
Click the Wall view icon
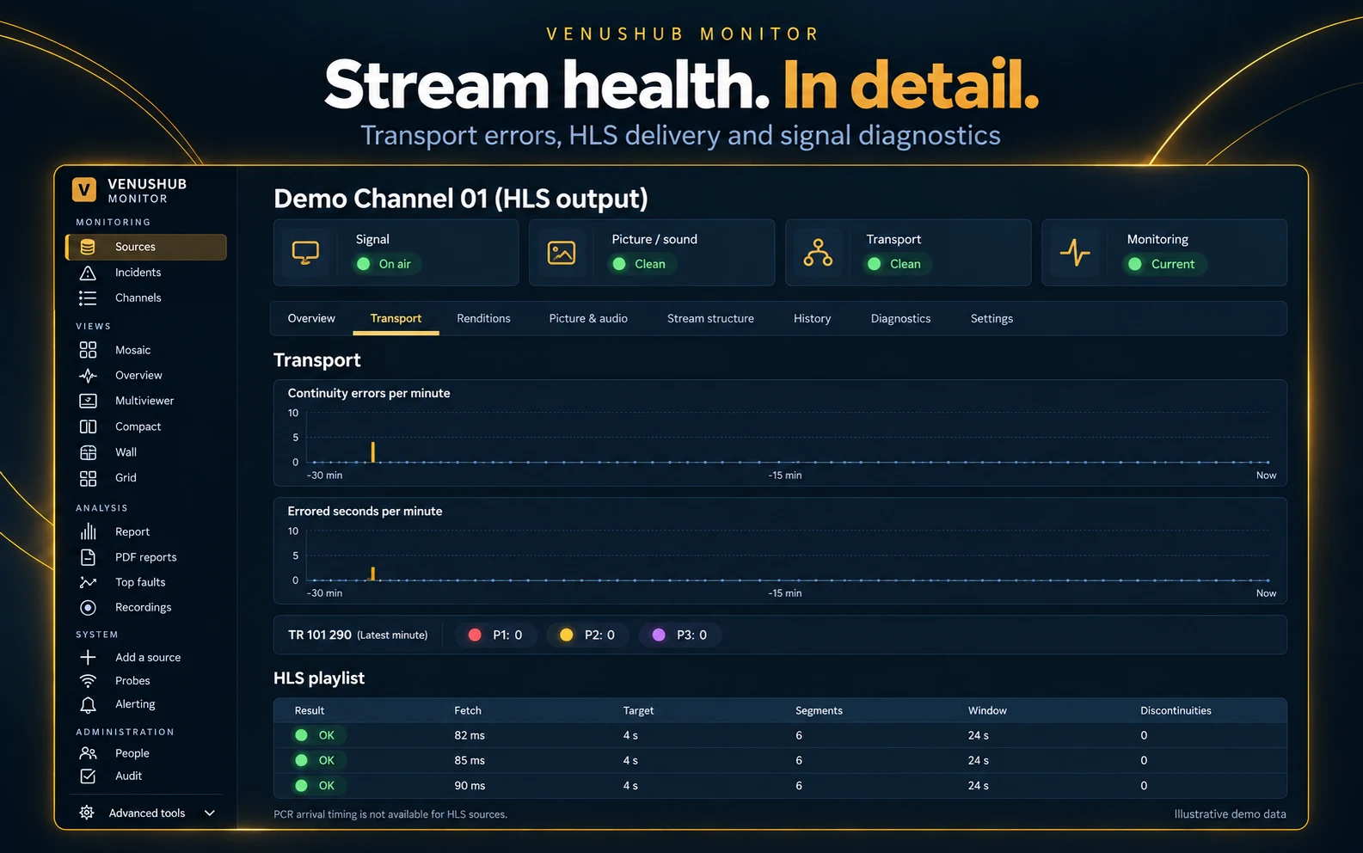tap(88, 452)
